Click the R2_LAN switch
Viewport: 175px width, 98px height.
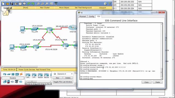coord(35,29)
